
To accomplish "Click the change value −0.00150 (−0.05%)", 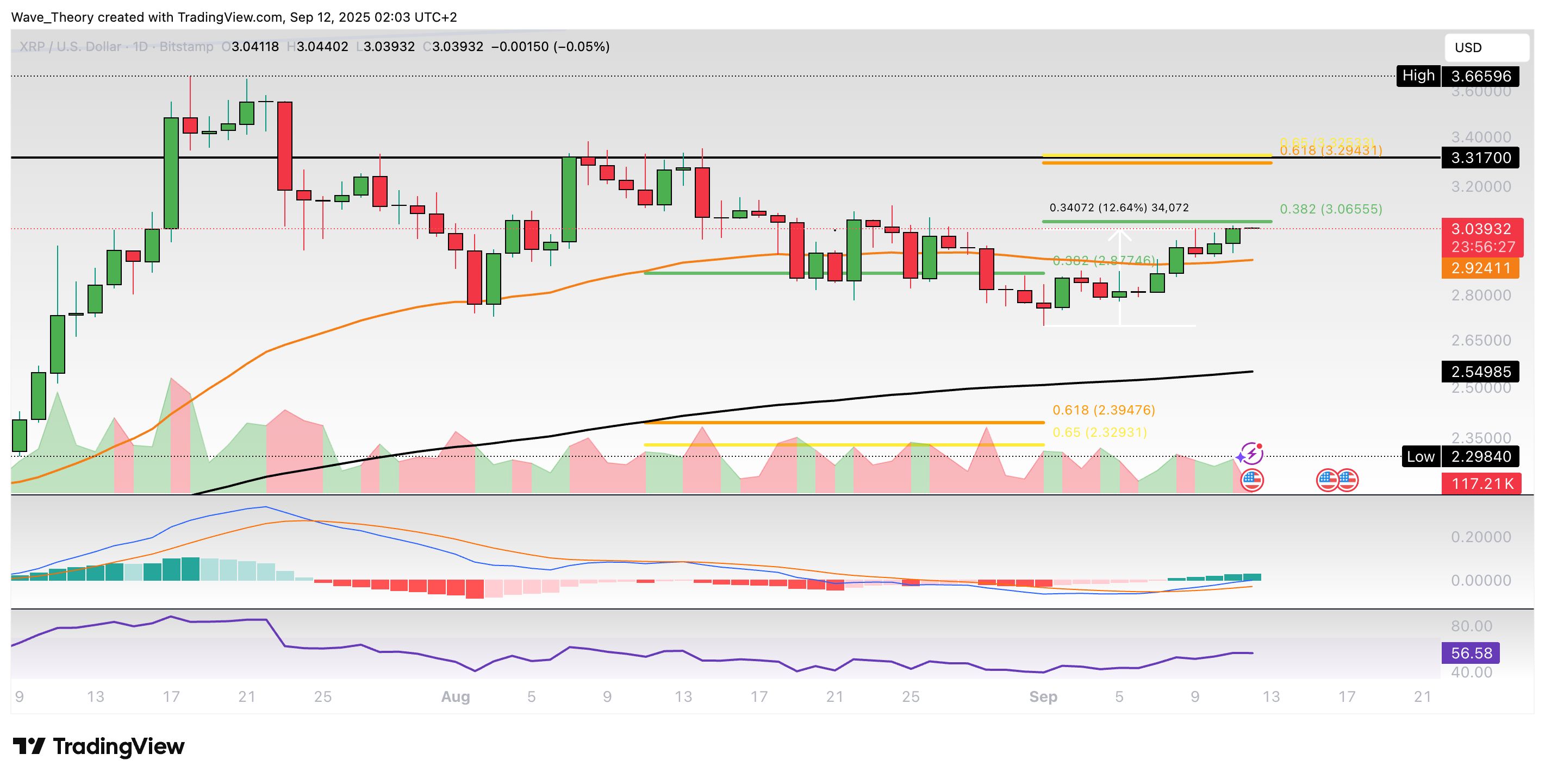I will [x=550, y=47].
